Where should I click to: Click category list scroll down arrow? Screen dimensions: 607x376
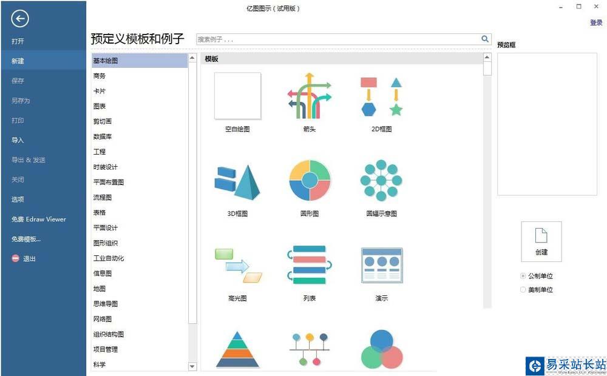click(x=192, y=366)
